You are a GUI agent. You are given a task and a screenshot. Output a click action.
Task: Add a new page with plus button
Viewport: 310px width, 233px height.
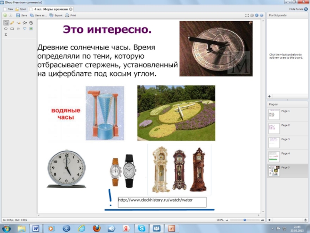tap(270, 220)
